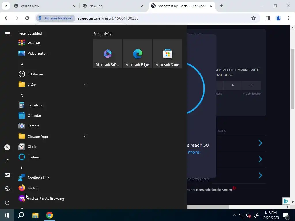The image size is (295, 221).
Task: Open Chrome Apps folder entry
Action: pyautogui.click(x=52, y=136)
